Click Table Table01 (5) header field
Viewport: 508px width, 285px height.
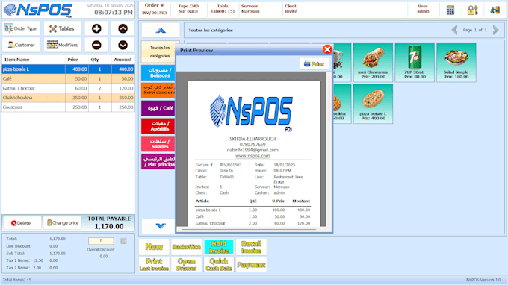(223, 9)
